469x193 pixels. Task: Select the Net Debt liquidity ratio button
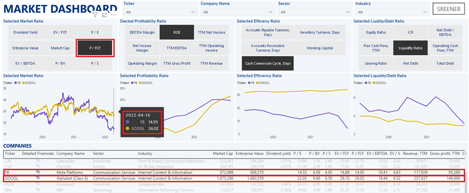(x=411, y=63)
